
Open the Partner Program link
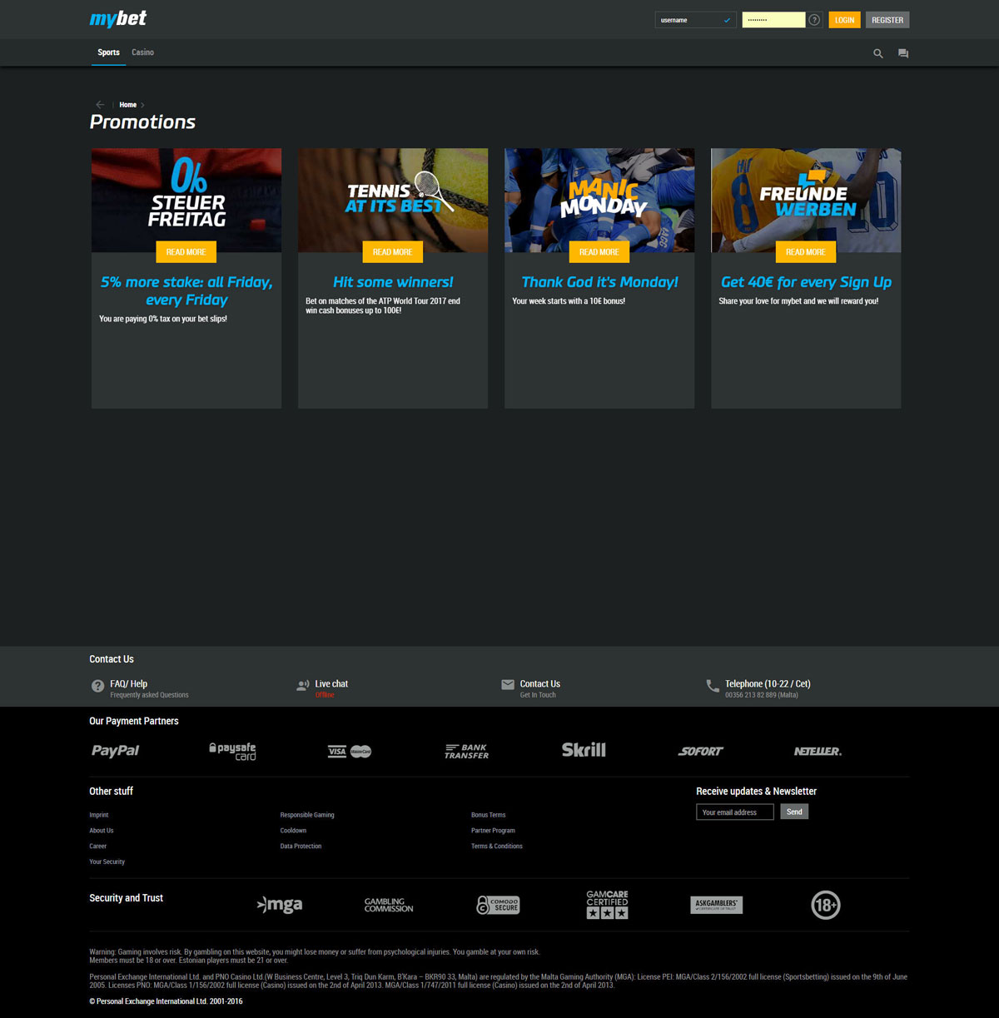click(493, 831)
